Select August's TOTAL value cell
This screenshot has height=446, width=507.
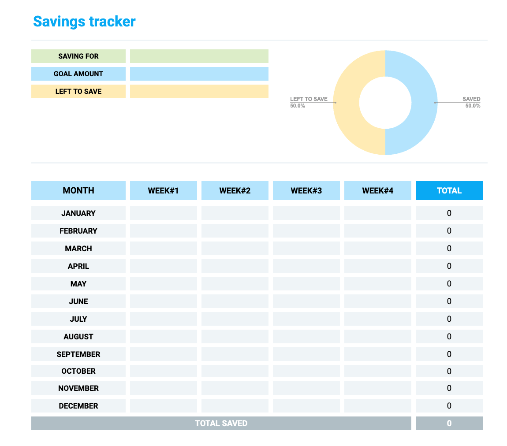(x=449, y=336)
